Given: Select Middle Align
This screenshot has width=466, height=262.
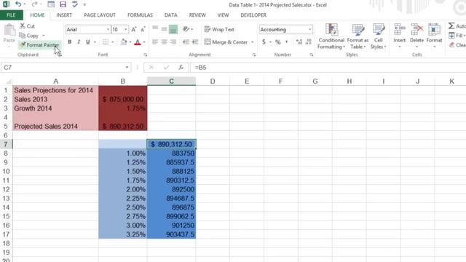Looking at the screenshot, I should 164,29.
